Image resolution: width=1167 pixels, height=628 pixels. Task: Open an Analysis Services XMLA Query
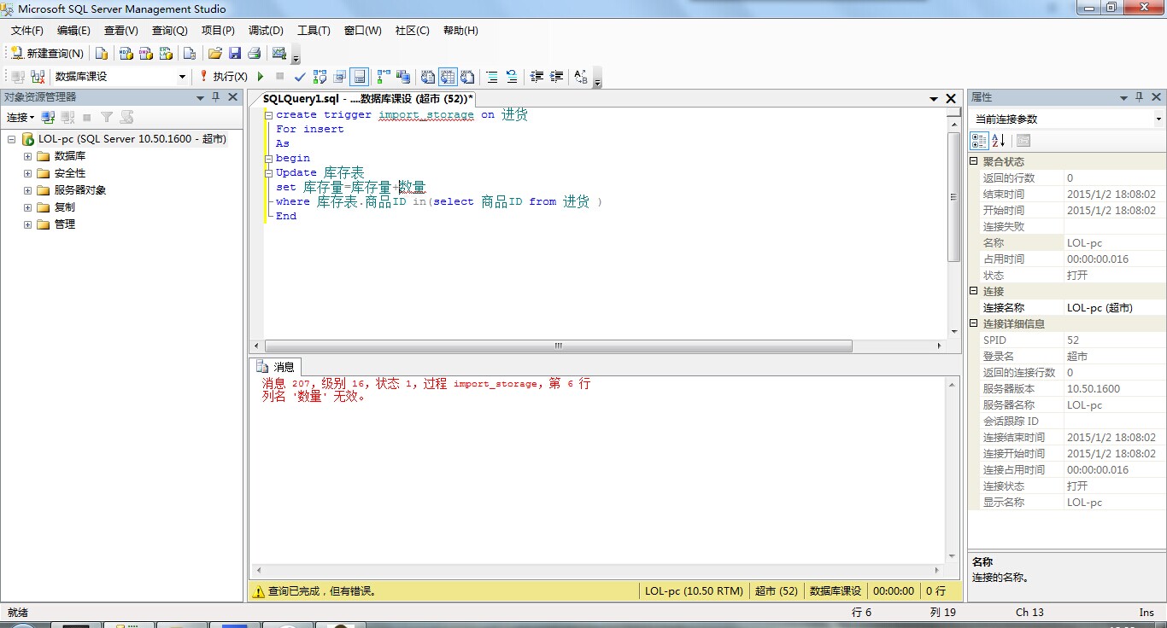(x=166, y=53)
